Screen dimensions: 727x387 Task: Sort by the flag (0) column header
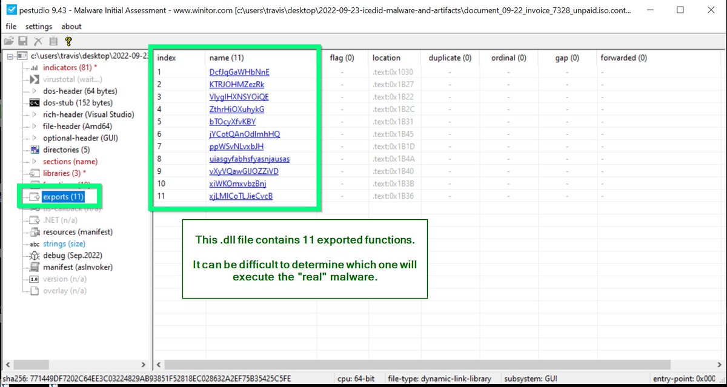pyautogui.click(x=342, y=58)
